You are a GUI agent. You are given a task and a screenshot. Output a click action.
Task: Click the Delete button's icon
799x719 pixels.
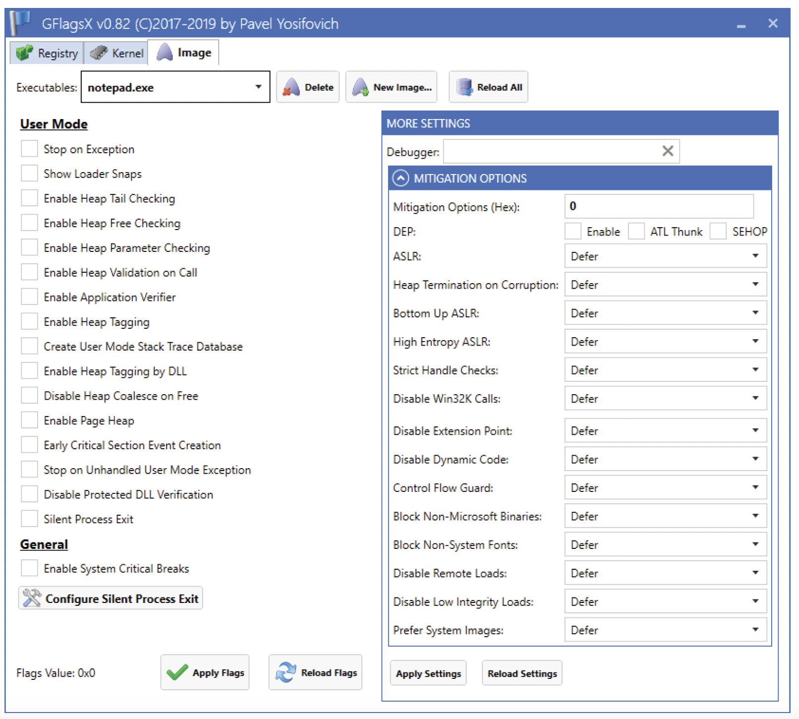pos(291,87)
